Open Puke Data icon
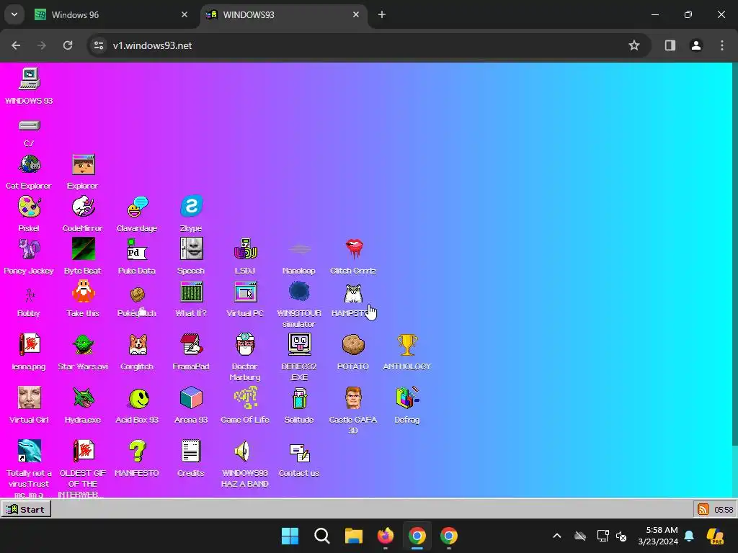The height and width of the screenshot is (553, 738). click(x=137, y=249)
